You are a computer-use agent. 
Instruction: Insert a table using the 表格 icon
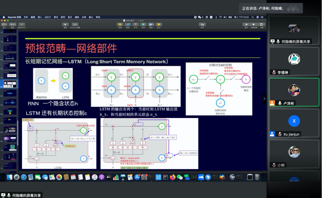120,25
